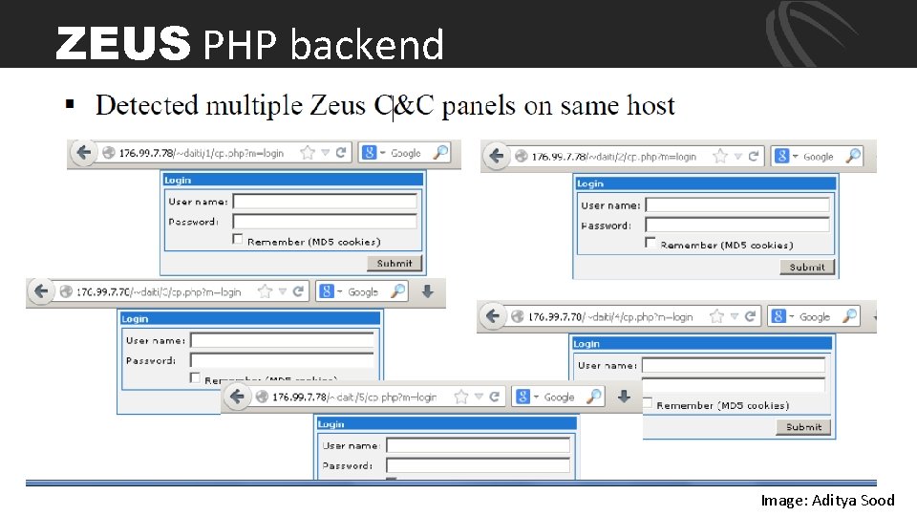
Task: Click User name field in daiti/4 panel
Action: (734, 365)
